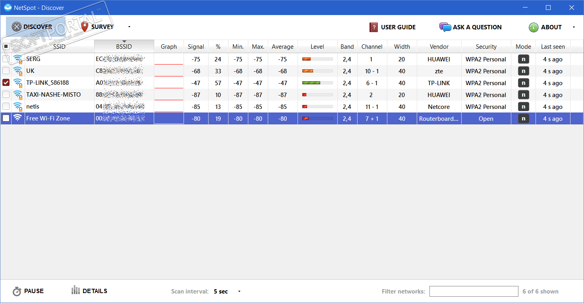Sort the table by Band column

pos(347,47)
